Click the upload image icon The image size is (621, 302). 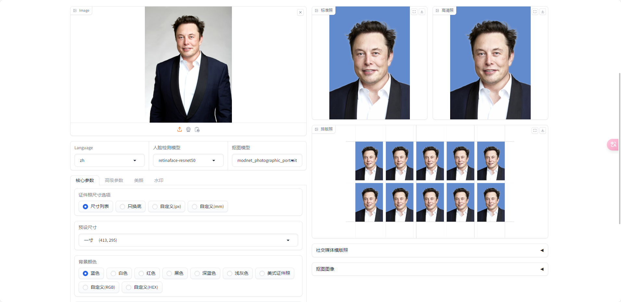180,129
